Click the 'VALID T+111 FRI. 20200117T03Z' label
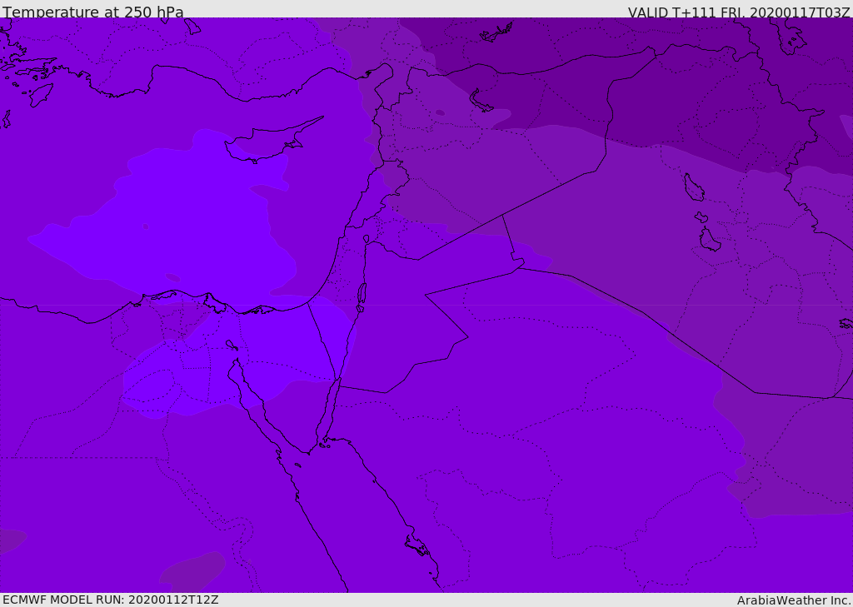Image resolution: width=853 pixels, height=607 pixels. [739, 12]
